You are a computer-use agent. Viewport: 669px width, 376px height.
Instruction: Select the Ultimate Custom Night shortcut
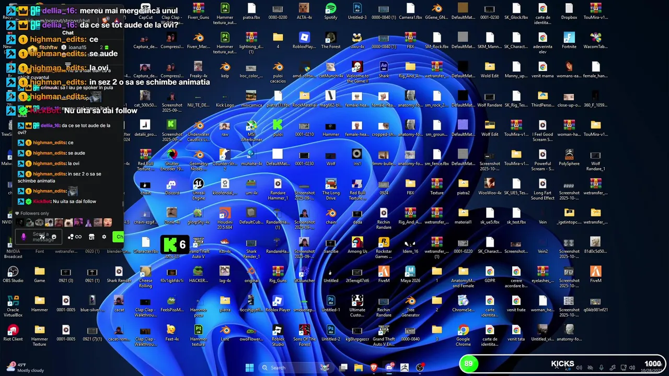tap(357, 305)
